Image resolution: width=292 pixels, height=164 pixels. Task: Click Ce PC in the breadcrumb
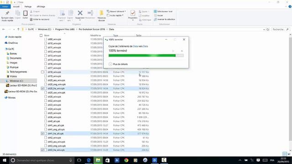point(31,29)
